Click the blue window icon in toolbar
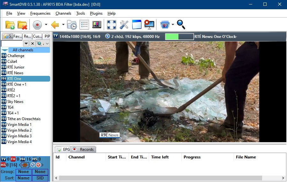 point(137,25)
